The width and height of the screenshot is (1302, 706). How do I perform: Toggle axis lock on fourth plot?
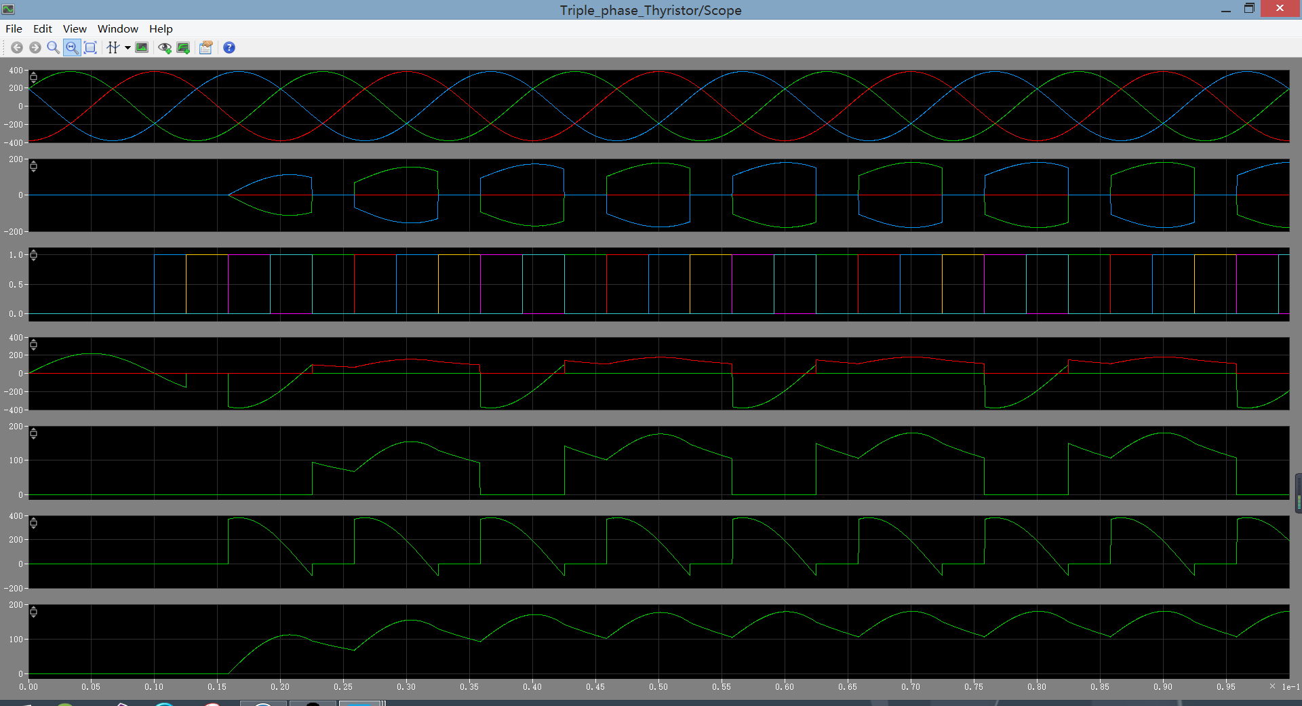tap(33, 345)
